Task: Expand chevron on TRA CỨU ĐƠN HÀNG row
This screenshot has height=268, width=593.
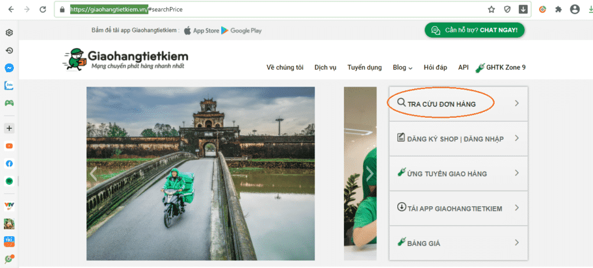Action: pos(517,103)
